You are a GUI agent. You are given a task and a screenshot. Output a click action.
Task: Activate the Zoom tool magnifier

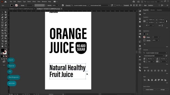(x=6, y=46)
